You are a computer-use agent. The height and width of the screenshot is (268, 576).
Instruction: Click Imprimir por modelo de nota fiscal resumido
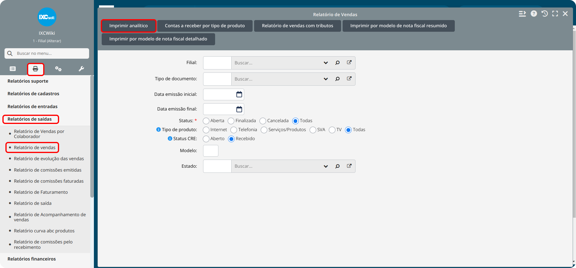[x=398, y=26]
